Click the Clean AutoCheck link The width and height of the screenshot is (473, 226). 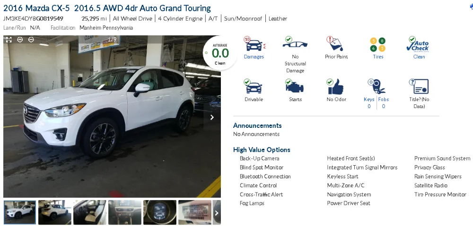[419, 57]
